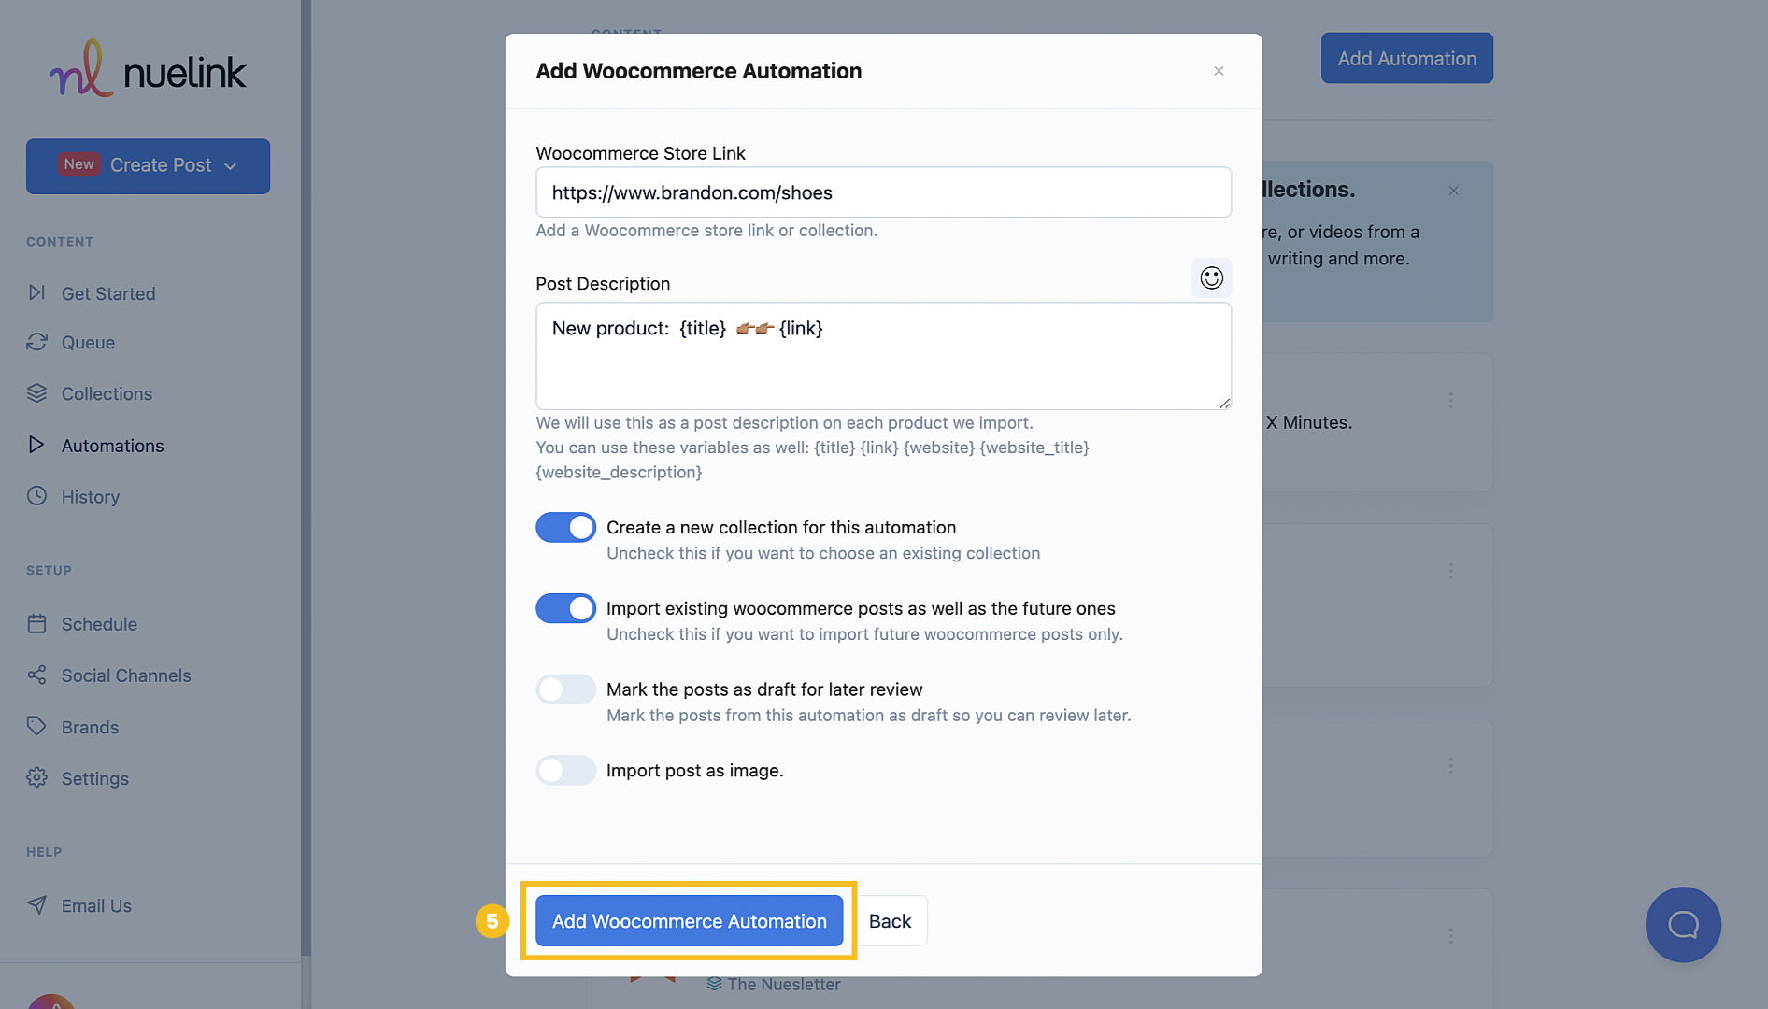This screenshot has height=1009, width=1768.
Task: Enable Import post as image toggle
Action: [565, 771]
